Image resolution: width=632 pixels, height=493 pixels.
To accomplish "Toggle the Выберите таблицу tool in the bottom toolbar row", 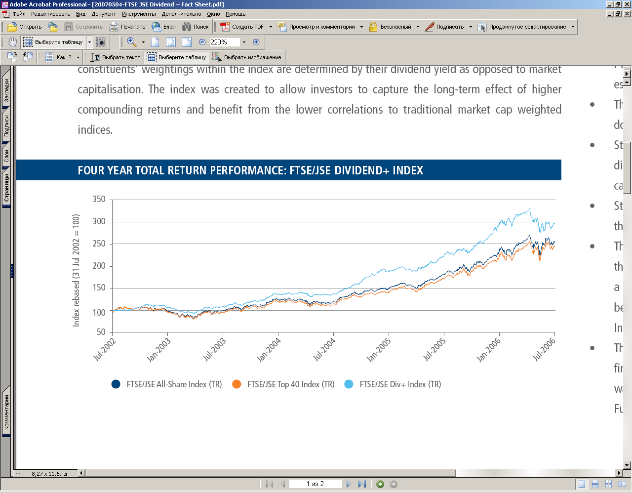I will tap(177, 57).
